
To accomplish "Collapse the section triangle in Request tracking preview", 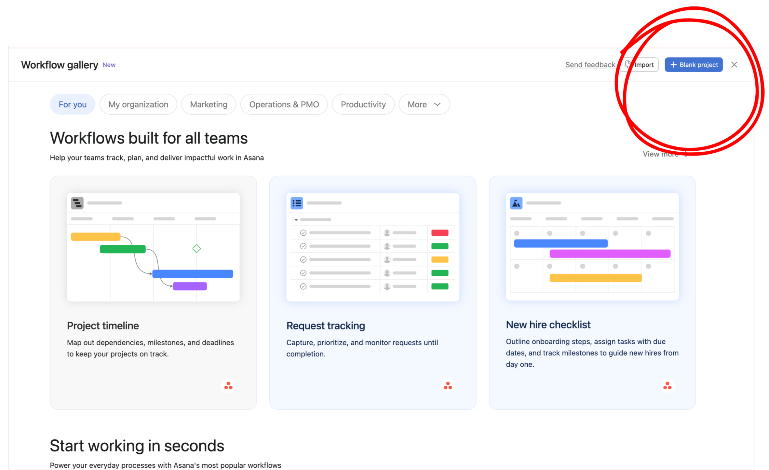I will click(296, 220).
